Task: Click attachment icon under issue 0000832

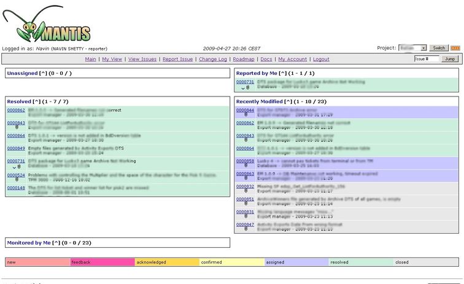Action: [245, 192]
